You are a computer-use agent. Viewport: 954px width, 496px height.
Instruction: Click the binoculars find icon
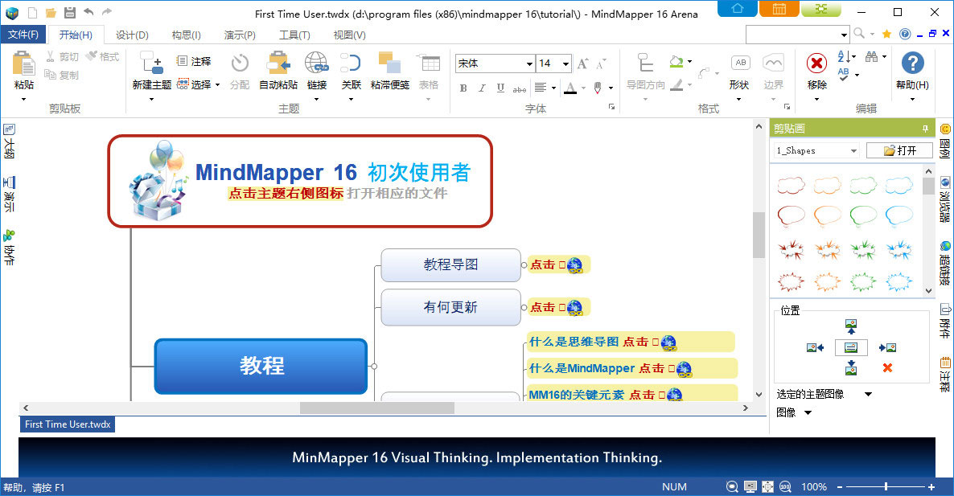[872, 56]
